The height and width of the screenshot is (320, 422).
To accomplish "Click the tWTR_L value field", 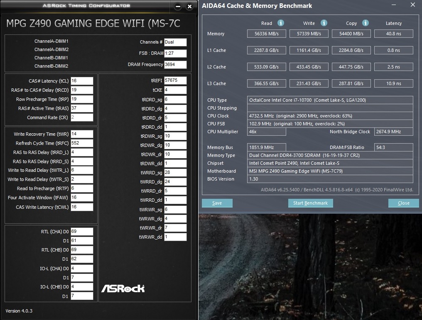I will click(82, 170).
